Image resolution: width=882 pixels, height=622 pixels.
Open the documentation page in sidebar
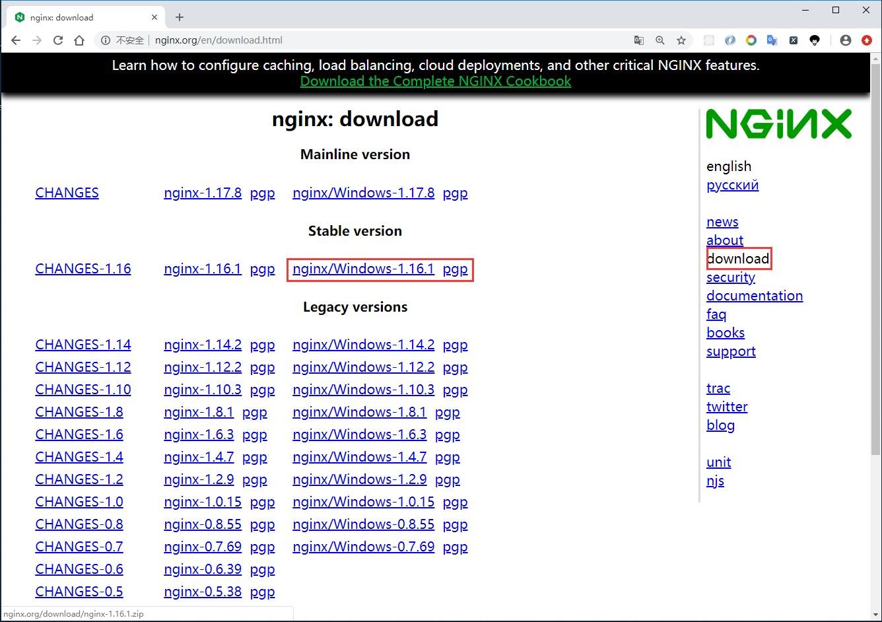pos(755,296)
